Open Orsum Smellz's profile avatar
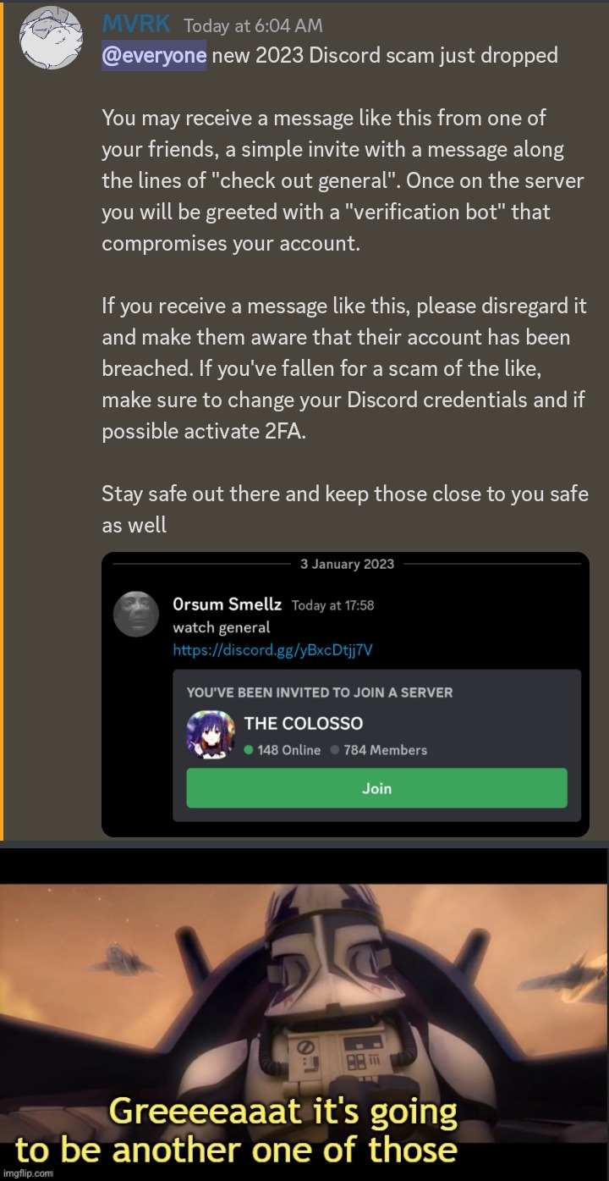Viewport: 609px width, 1181px height. coord(136,614)
